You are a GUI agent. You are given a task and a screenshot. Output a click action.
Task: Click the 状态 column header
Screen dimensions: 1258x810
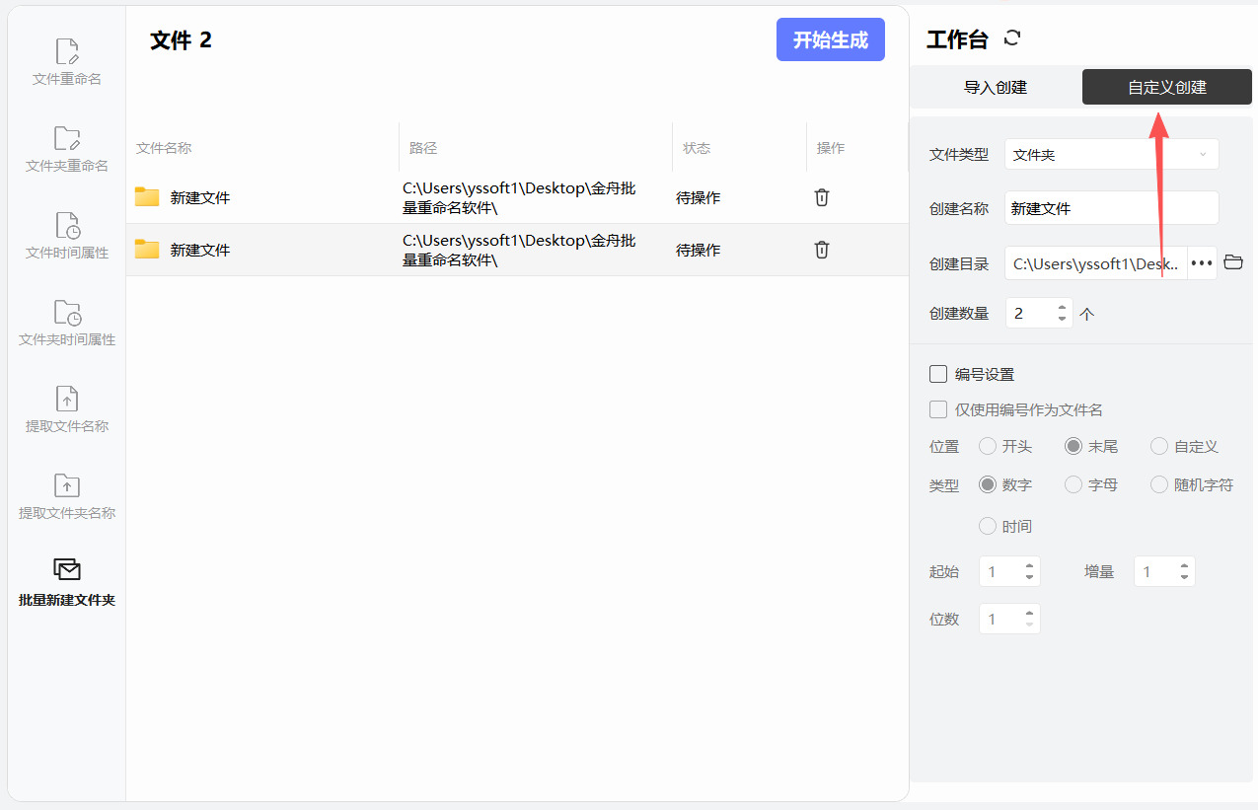(x=697, y=148)
